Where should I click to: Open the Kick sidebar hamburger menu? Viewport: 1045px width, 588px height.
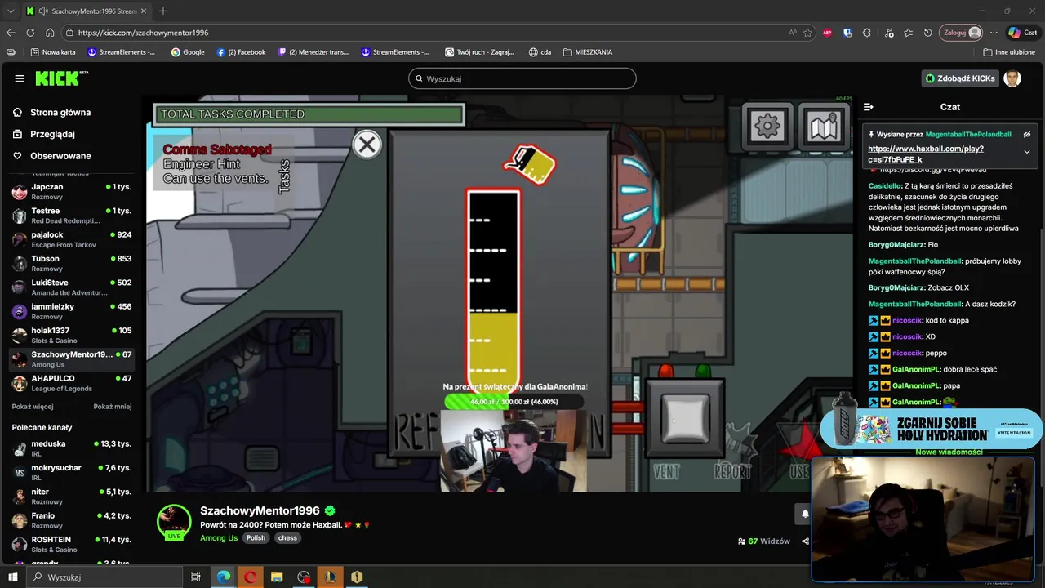click(20, 78)
